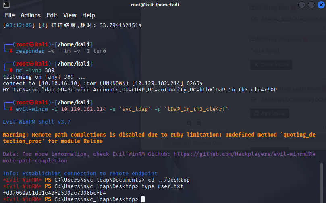Click the 'connect to [10.10.16.10]' line
The height and width of the screenshot is (203, 326).
[102, 83]
